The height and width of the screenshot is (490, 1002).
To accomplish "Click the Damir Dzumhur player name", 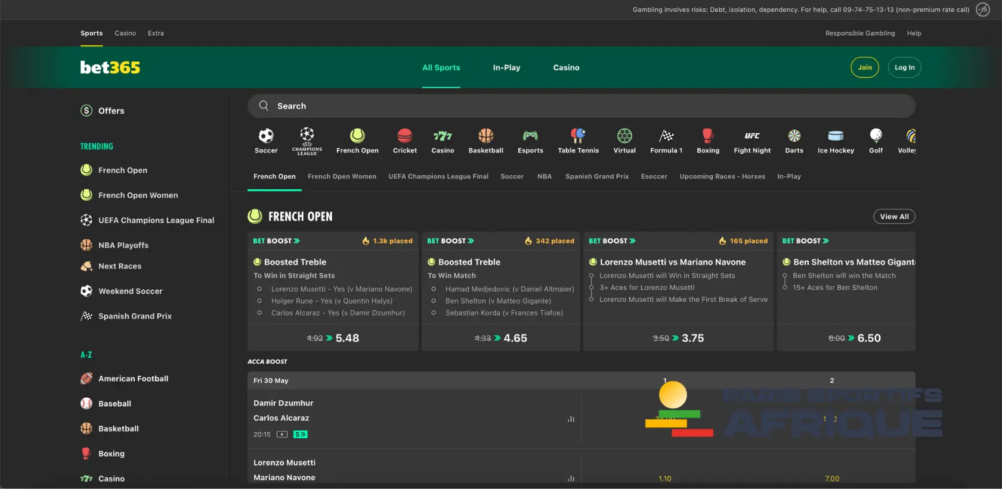I will pyautogui.click(x=283, y=403).
